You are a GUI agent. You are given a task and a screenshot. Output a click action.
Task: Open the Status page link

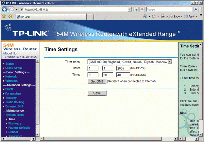(x=10, y=64)
